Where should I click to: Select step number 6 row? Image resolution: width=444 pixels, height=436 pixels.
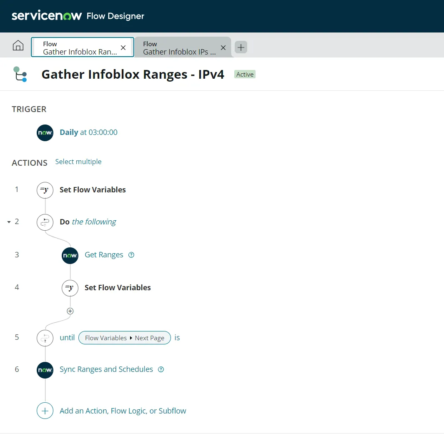coord(17,369)
